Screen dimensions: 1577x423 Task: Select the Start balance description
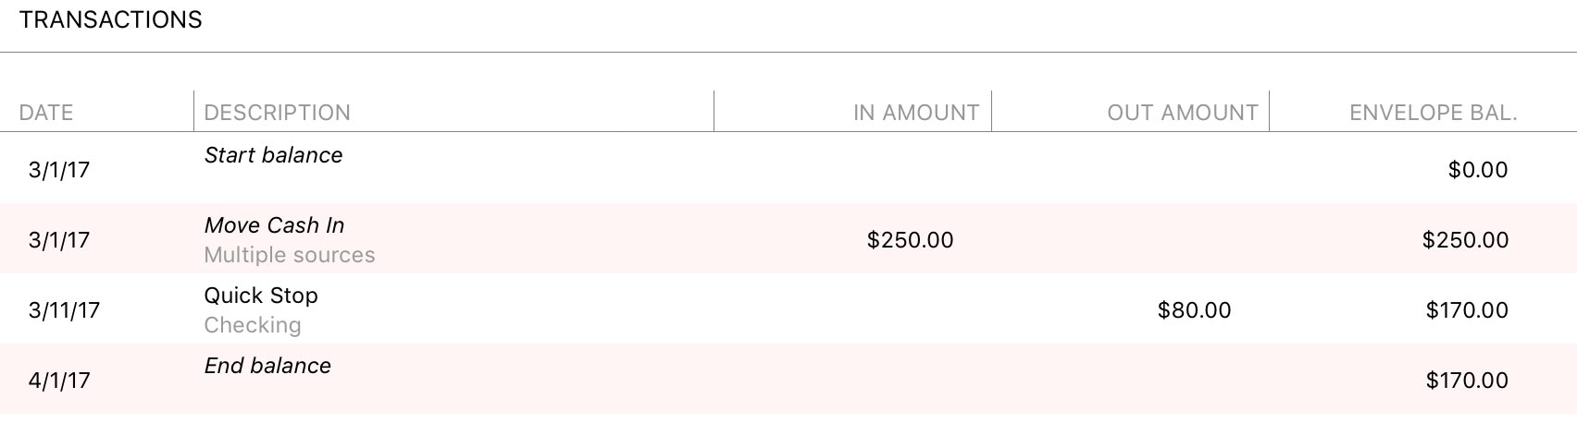click(273, 155)
